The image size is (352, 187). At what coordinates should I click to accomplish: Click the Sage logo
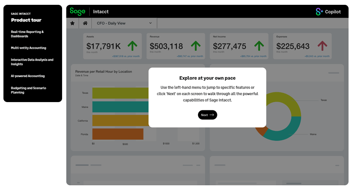click(77, 11)
